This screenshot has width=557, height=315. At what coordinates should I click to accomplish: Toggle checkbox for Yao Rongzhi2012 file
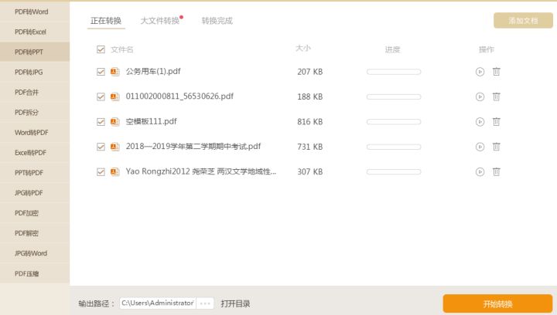coord(101,172)
